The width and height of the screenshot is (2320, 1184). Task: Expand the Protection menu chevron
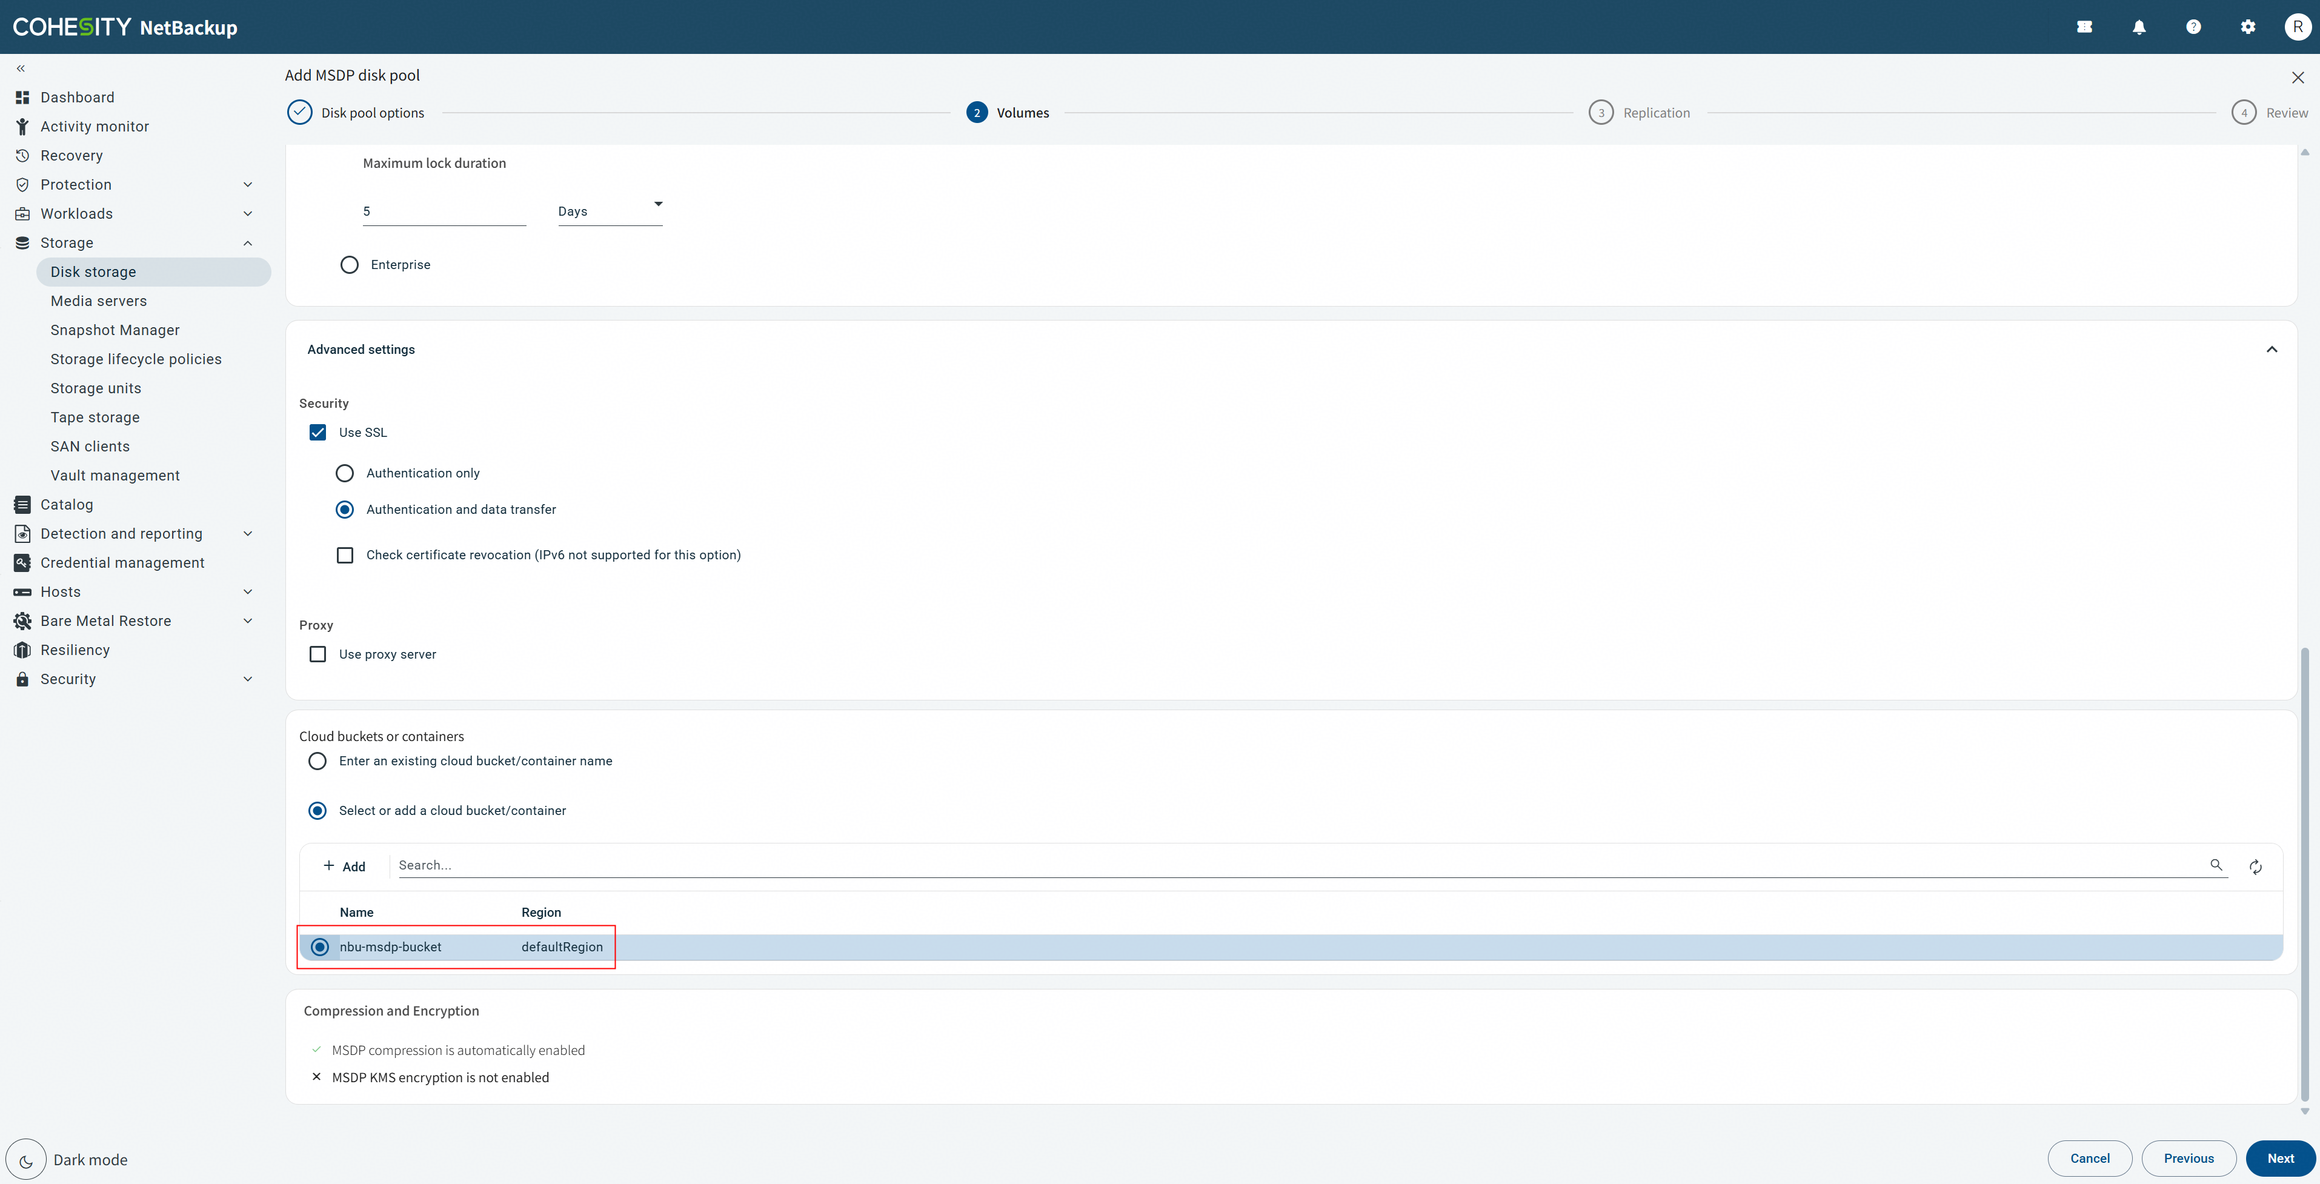coord(248,185)
